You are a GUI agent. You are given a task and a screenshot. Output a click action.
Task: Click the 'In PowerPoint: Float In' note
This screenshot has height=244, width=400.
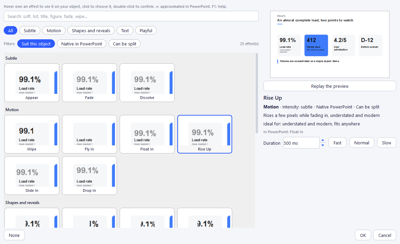point(283,132)
